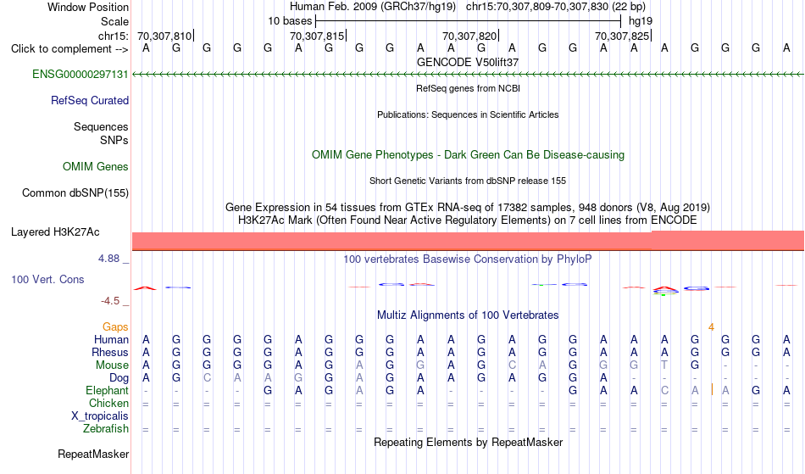The width and height of the screenshot is (805, 474).
Task: Open Common dbSNP(155) track settings
Action: 75,193
